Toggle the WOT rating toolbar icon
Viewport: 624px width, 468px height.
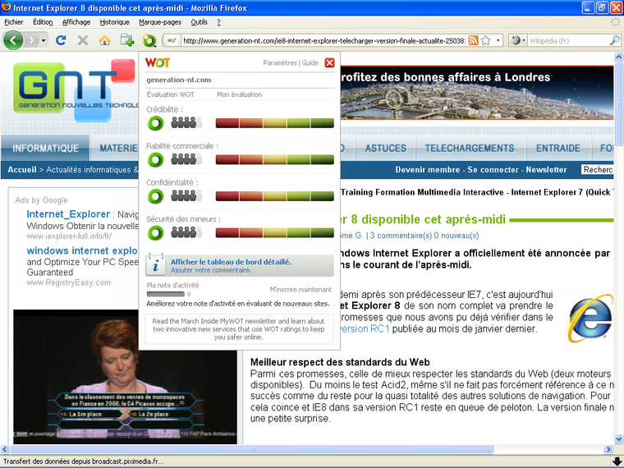click(x=149, y=40)
